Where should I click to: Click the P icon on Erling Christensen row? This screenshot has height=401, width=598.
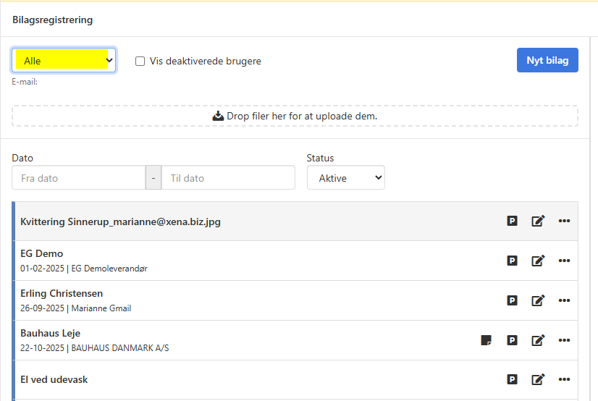[x=512, y=300]
